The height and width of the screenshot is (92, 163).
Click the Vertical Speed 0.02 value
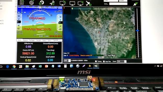pos(28,60)
